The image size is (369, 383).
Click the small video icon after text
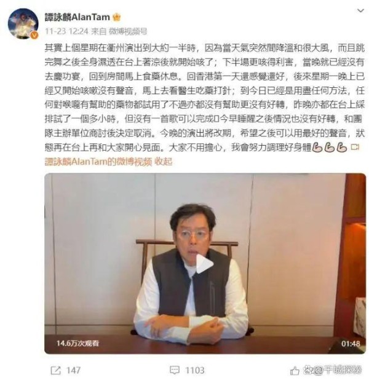coord(355,147)
